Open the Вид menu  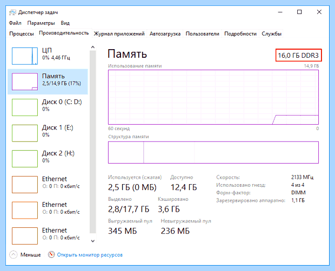coord(65,23)
